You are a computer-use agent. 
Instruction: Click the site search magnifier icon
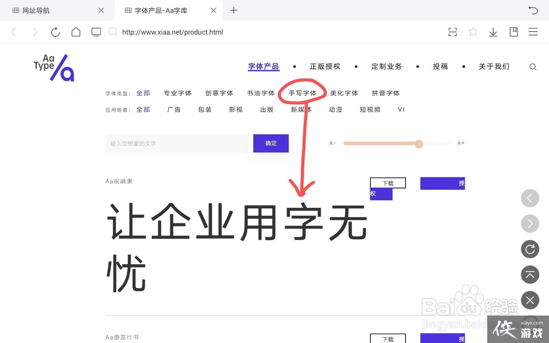533,67
